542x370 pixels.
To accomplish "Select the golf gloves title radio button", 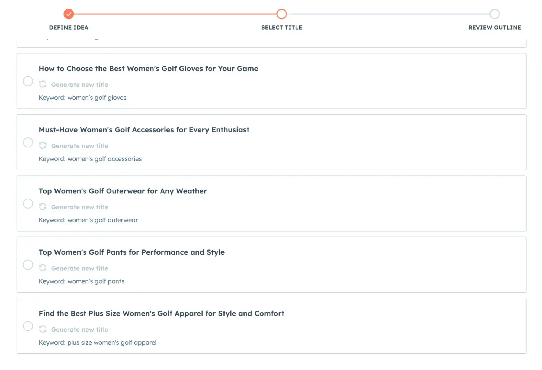I will [28, 81].
